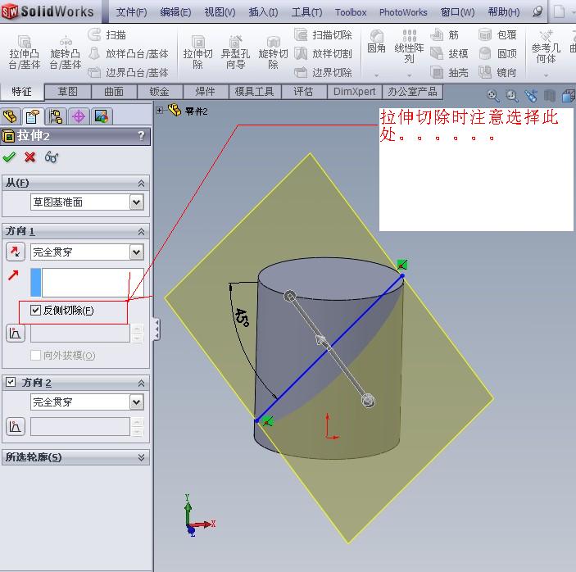Toggle draft on/off button in 方向2
The width and height of the screenshot is (576, 572).
(16, 426)
